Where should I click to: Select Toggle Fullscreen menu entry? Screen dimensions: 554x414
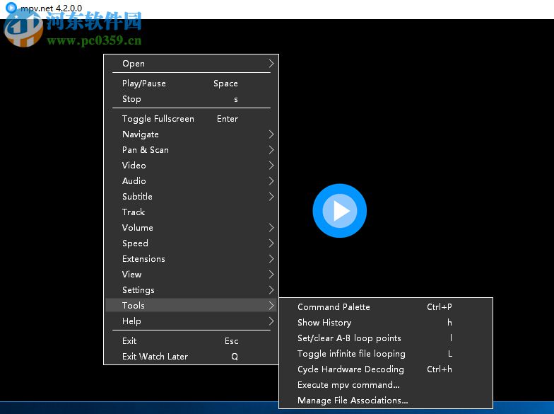pyautogui.click(x=191, y=119)
